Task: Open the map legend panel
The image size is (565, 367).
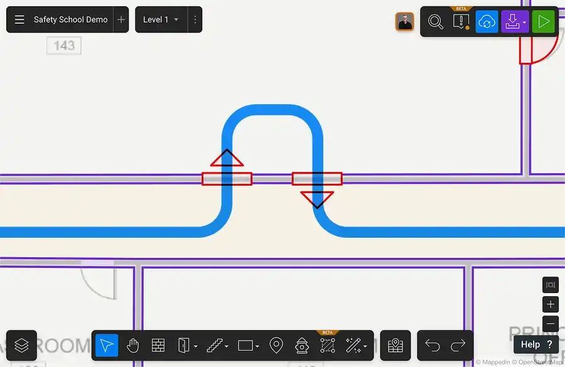Action: tap(395, 345)
